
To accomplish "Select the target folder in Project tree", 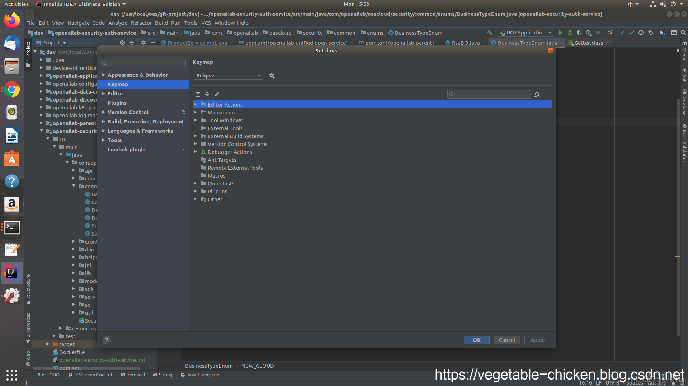I will [67, 344].
